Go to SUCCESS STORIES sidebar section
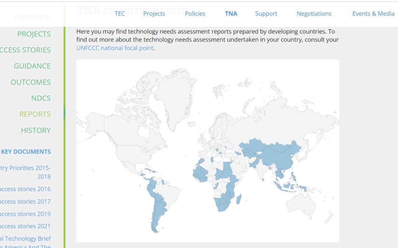This screenshot has width=398, height=248. (26, 50)
